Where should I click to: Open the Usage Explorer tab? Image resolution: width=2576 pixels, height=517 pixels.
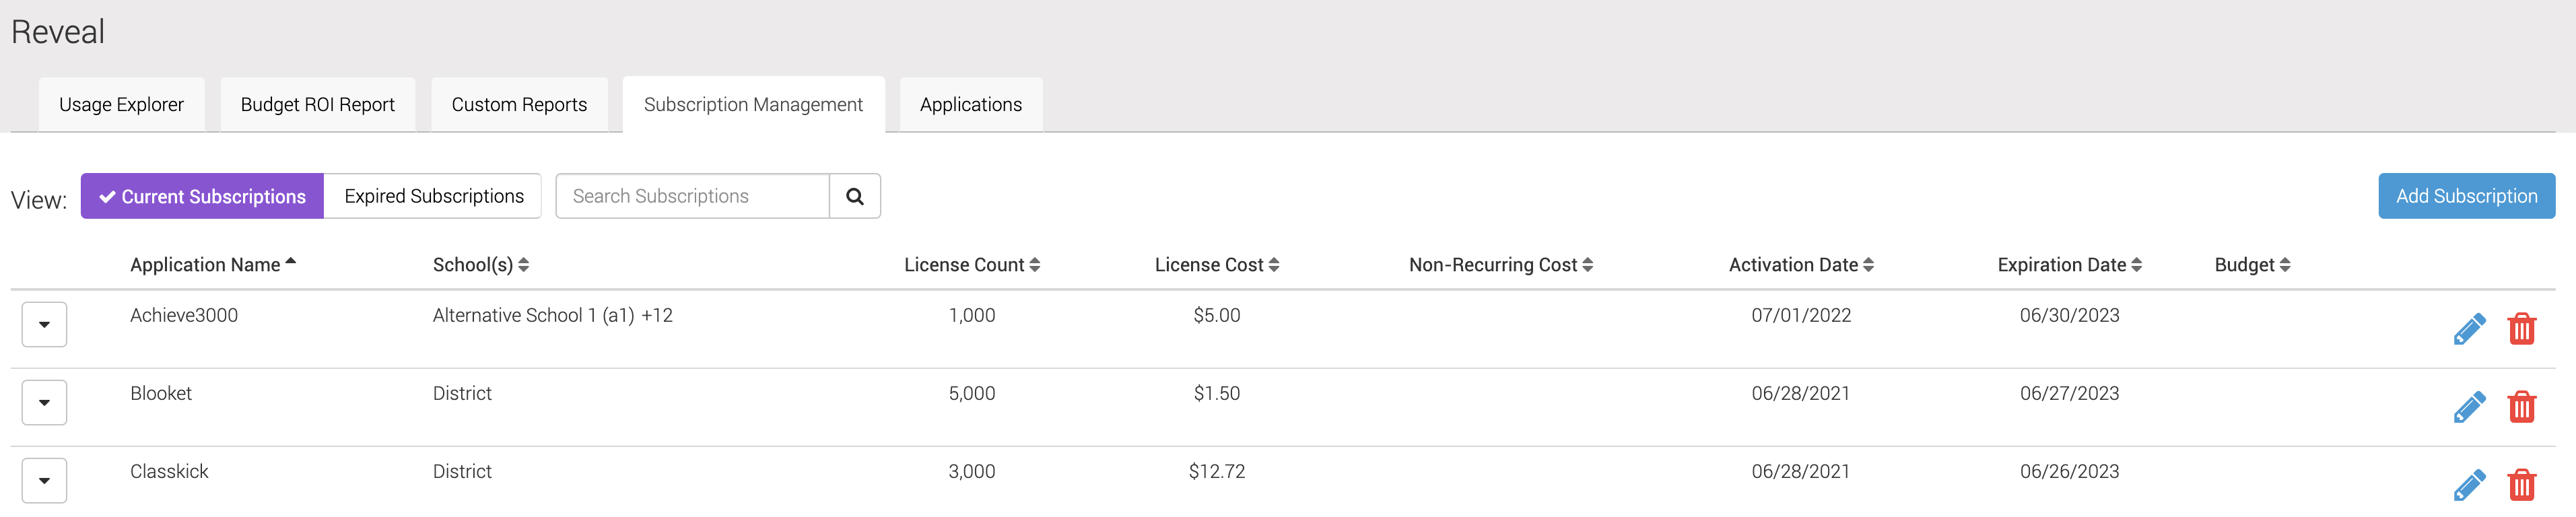121,105
